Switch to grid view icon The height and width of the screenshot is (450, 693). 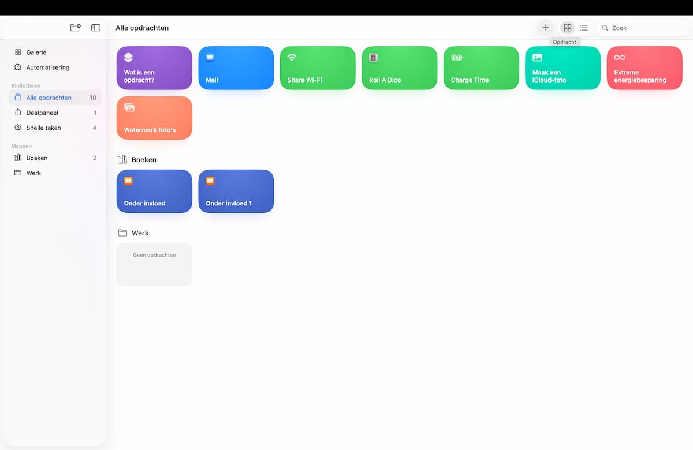[568, 28]
